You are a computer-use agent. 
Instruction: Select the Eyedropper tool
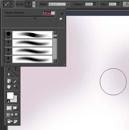[15, 81]
